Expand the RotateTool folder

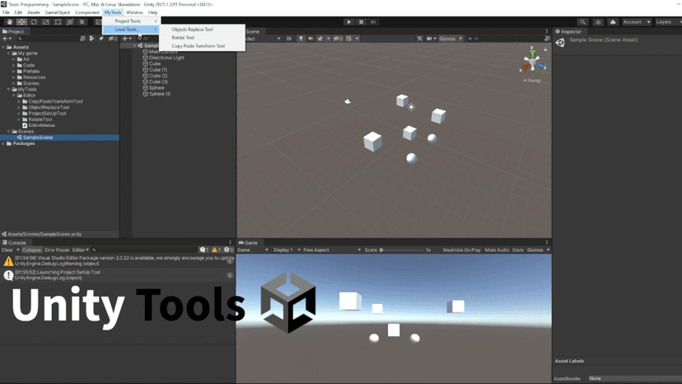19,119
